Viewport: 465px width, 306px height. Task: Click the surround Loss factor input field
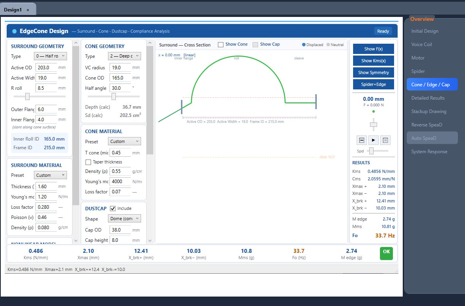pos(46,207)
